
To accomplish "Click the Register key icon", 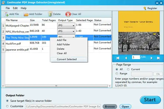I will pyautogui.click(x=145, y=8).
